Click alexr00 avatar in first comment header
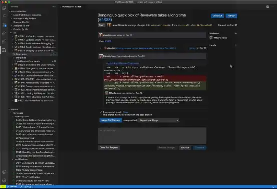277x189 pixels. [x=100, y=35]
